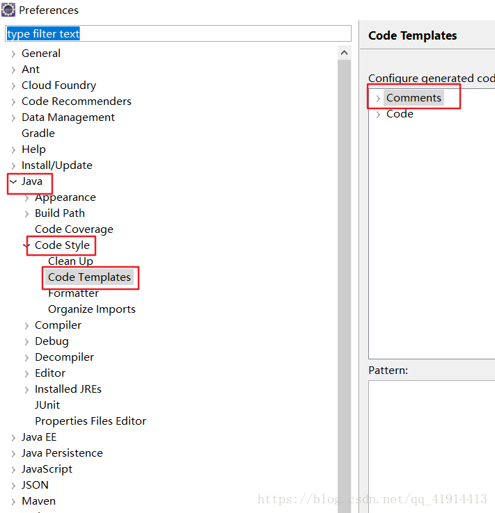Expand the Build Path node

27,213
